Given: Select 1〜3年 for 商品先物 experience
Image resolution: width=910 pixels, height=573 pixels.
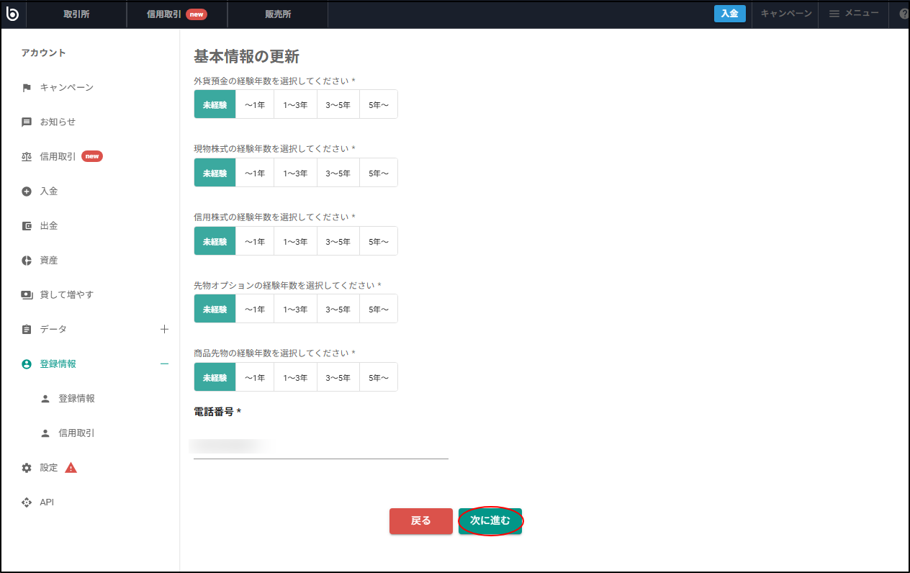Looking at the screenshot, I should coord(295,377).
